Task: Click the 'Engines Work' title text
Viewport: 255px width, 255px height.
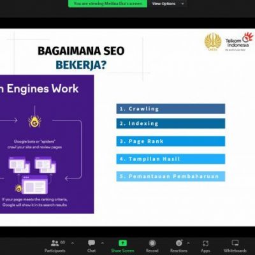Action: tap(43, 89)
